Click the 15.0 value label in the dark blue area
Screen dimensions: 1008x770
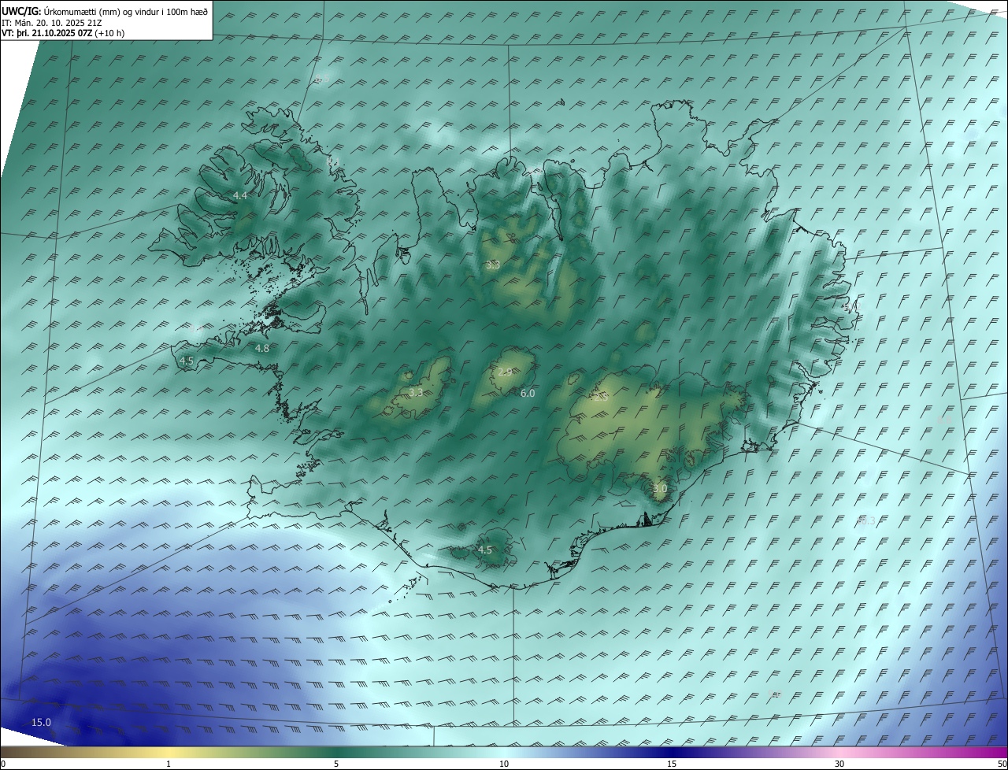pyautogui.click(x=41, y=722)
